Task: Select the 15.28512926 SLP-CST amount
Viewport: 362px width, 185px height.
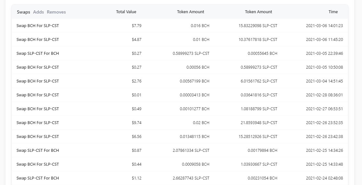Action: pyautogui.click(x=258, y=136)
